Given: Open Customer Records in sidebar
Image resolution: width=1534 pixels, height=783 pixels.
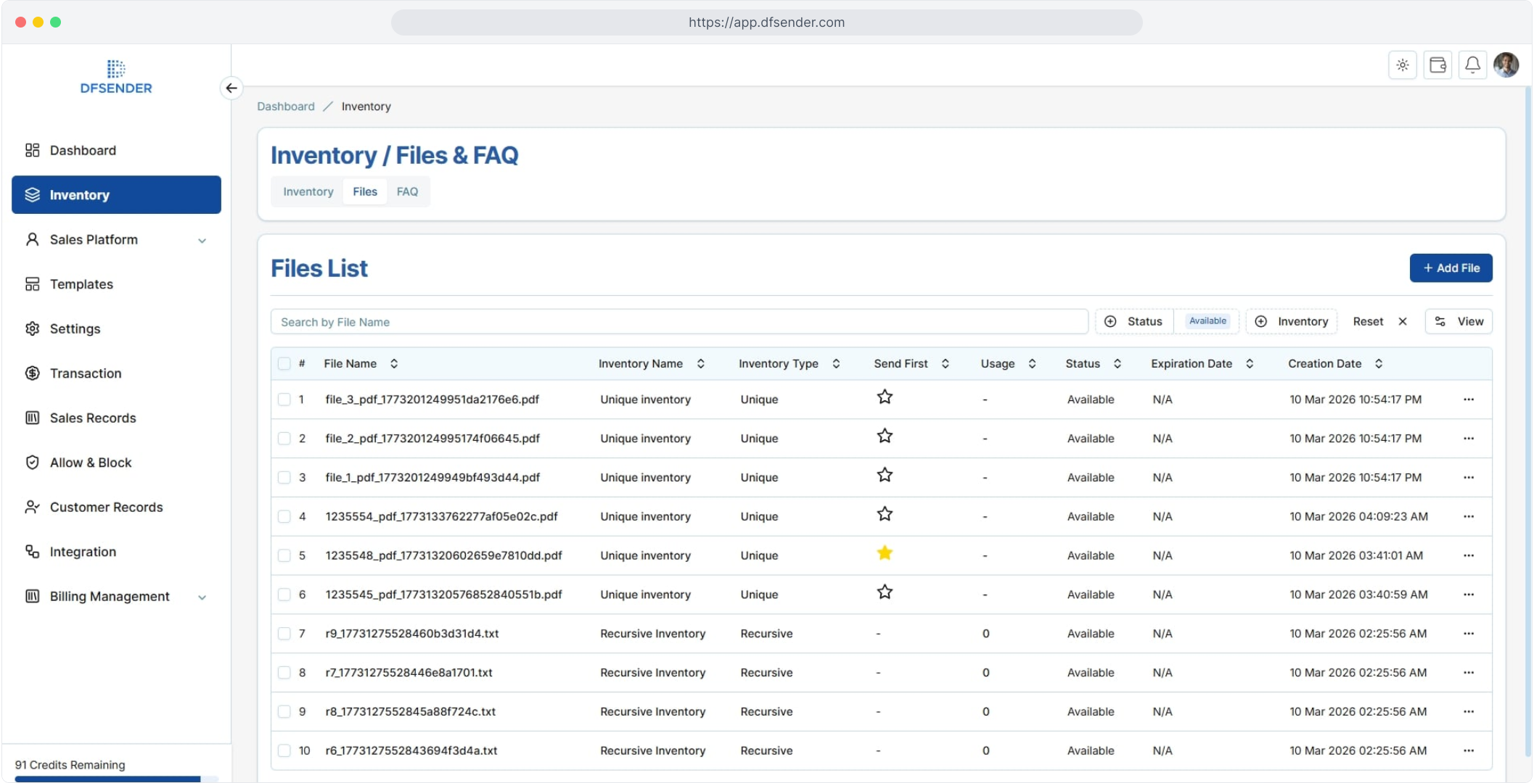Looking at the screenshot, I should pos(106,507).
